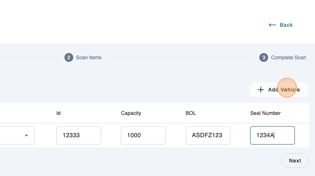Screen dimensions: 315x176
Task: Click the left arrow icon beside Back
Action: coord(272,25)
